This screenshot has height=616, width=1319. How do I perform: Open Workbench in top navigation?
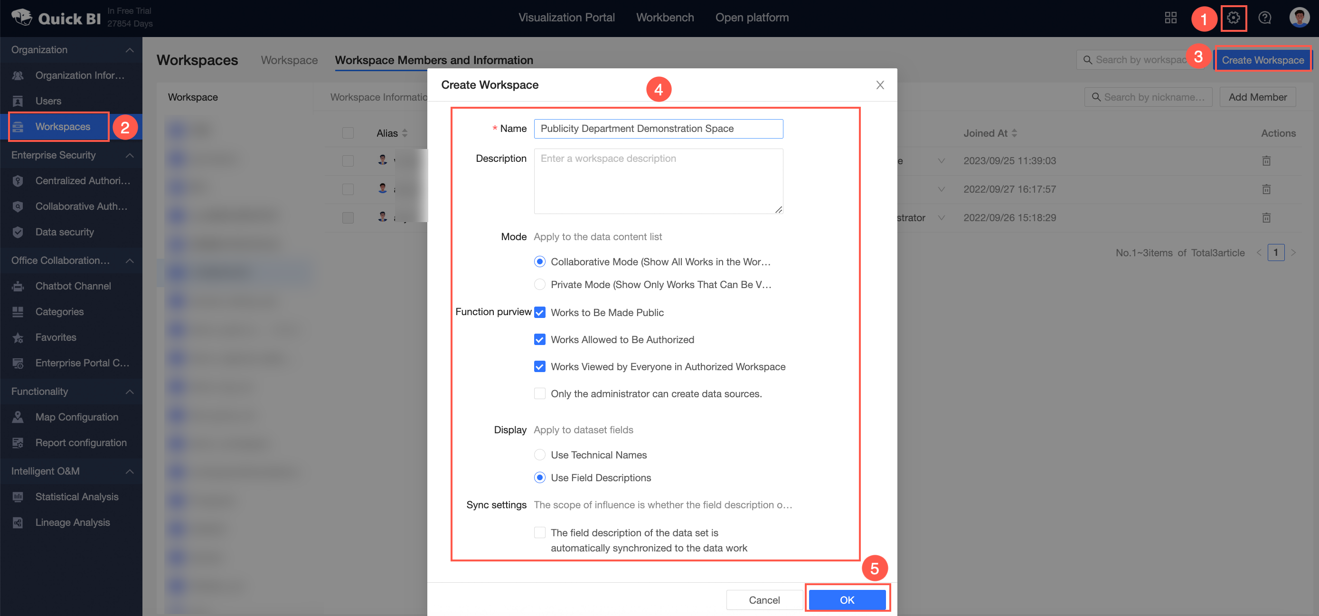click(x=665, y=18)
